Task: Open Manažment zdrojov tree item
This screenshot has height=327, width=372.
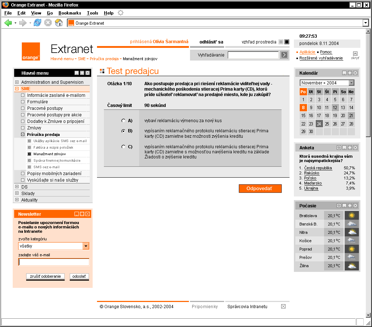Action: (49, 154)
